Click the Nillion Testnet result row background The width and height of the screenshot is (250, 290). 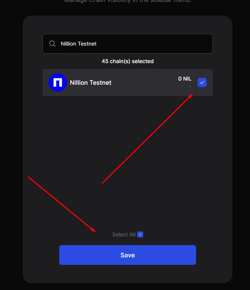click(x=128, y=82)
